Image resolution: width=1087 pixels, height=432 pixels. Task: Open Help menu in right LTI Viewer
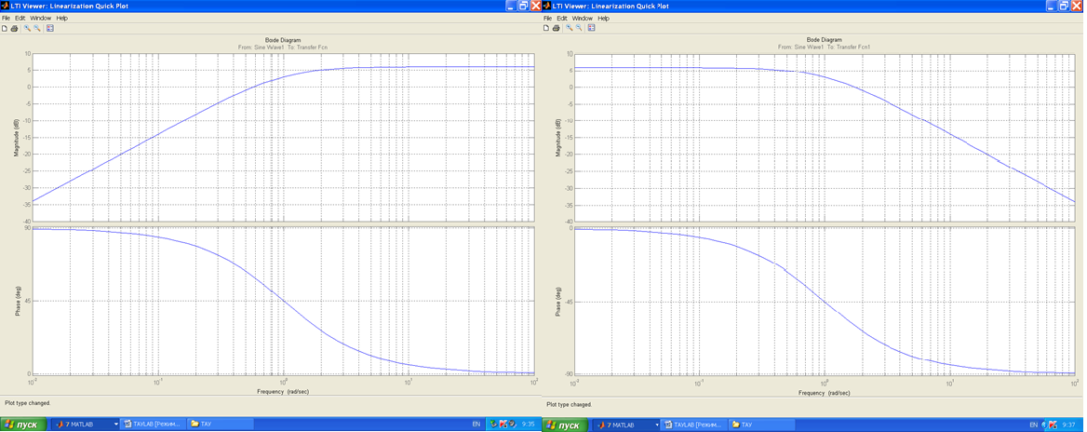coord(603,18)
